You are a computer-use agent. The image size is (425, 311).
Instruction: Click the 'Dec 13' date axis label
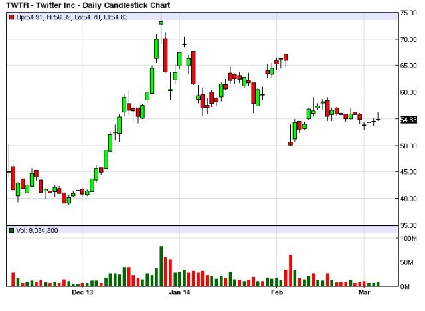82,292
